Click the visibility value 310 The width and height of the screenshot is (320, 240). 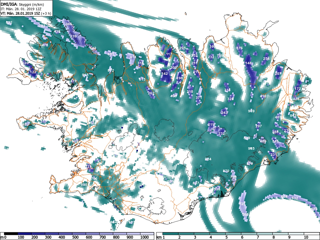point(190,92)
